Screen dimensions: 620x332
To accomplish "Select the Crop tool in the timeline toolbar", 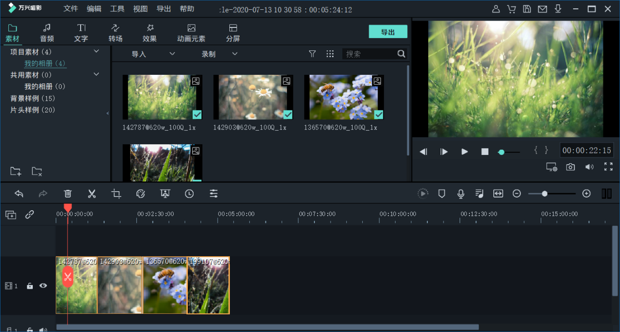I will coord(116,194).
